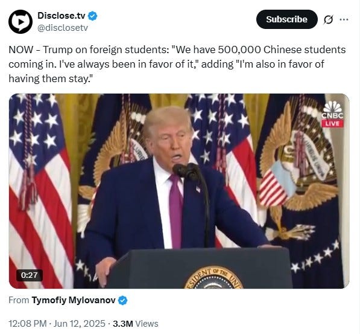Click the microphone in the video
The image size is (360, 334).
[x=186, y=172]
